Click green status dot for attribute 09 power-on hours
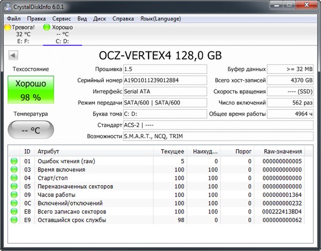The height and width of the screenshot is (251, 321). [14, 195]
